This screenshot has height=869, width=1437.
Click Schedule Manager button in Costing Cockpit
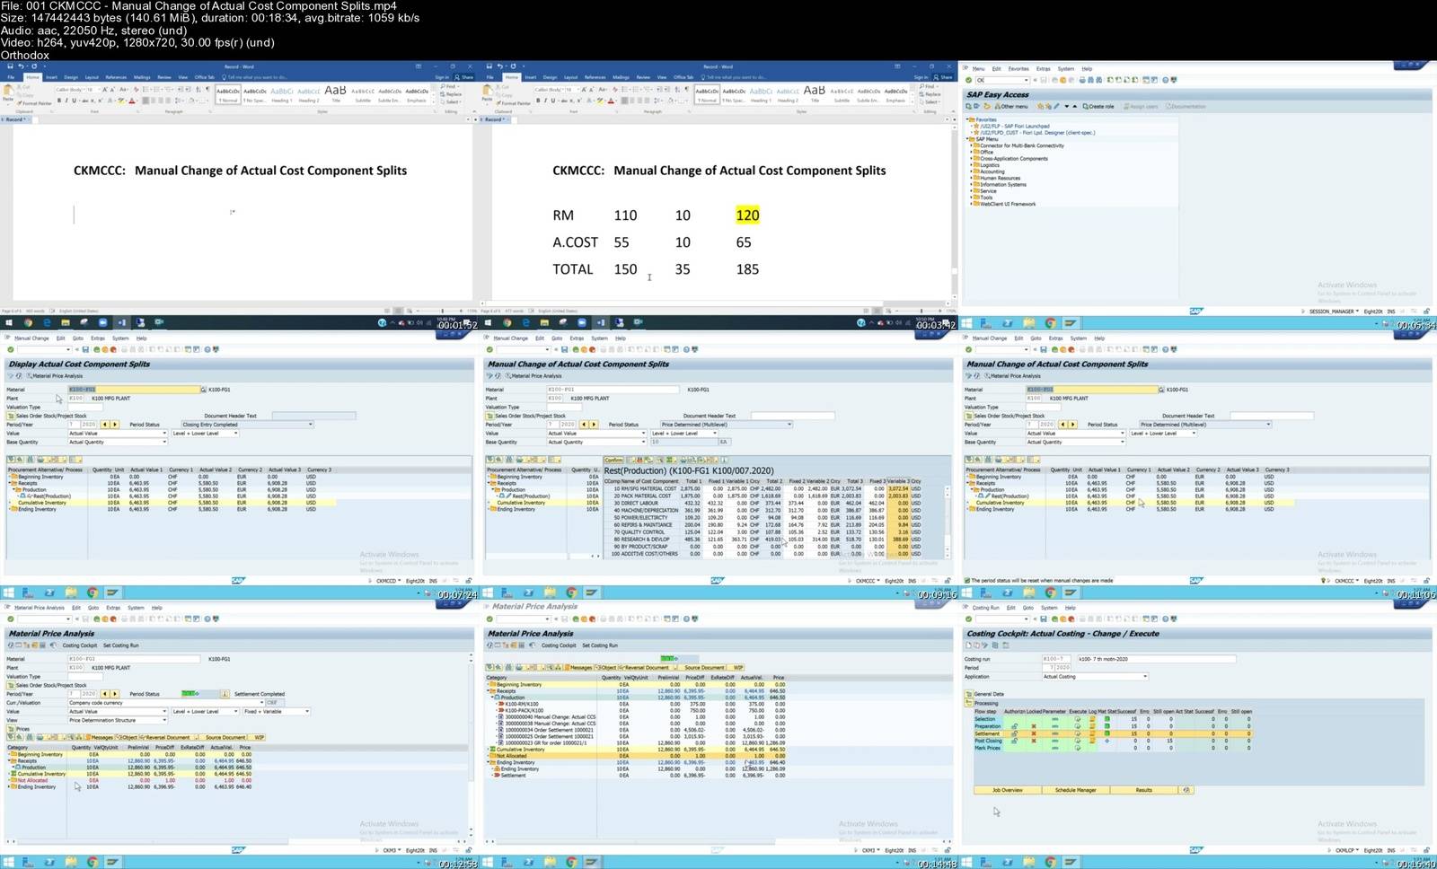(1076, 790)
